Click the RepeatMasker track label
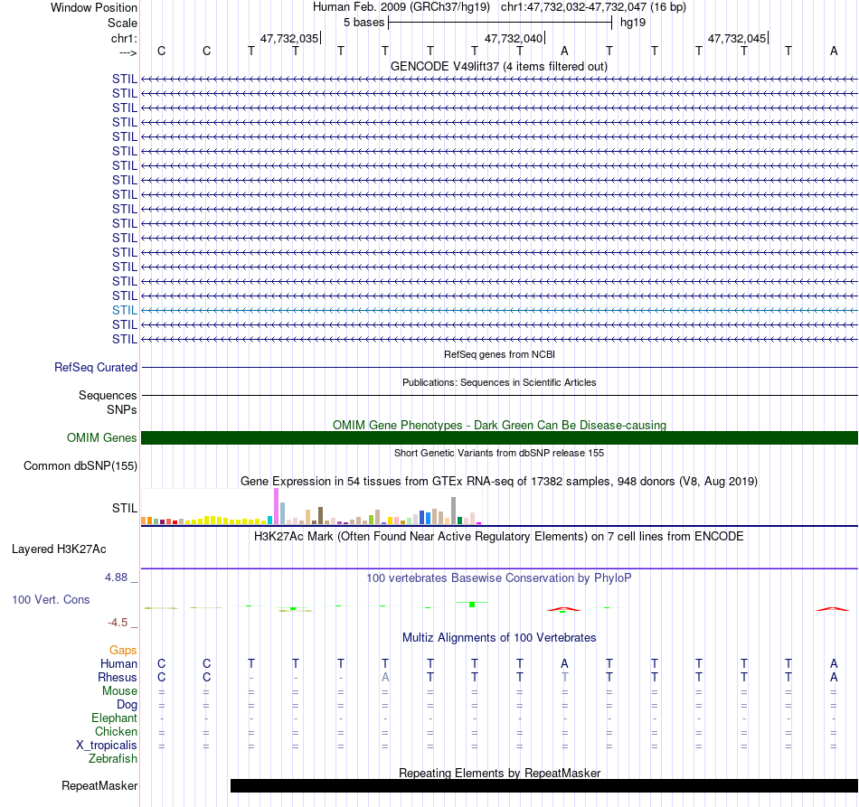This screenshot has height=807, width=859. click(99, 785)
